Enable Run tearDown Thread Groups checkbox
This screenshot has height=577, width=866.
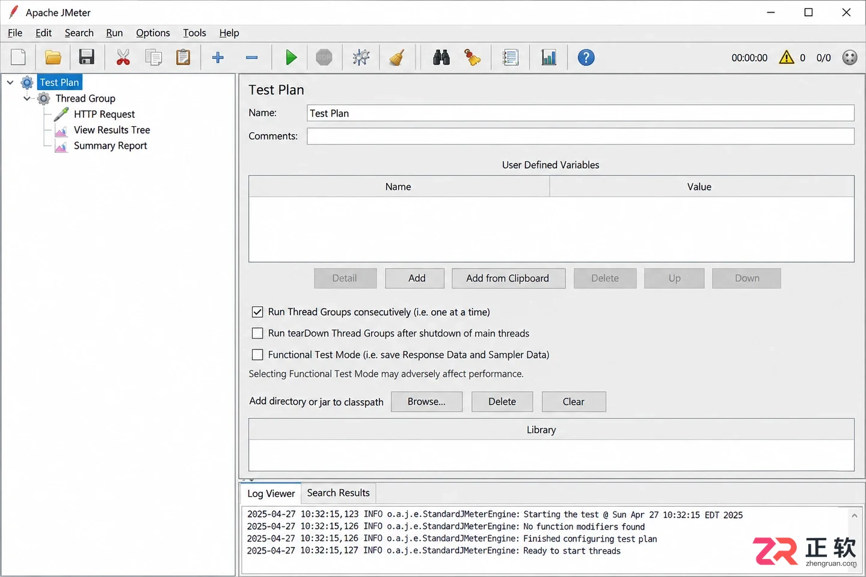tap(257, 333)
